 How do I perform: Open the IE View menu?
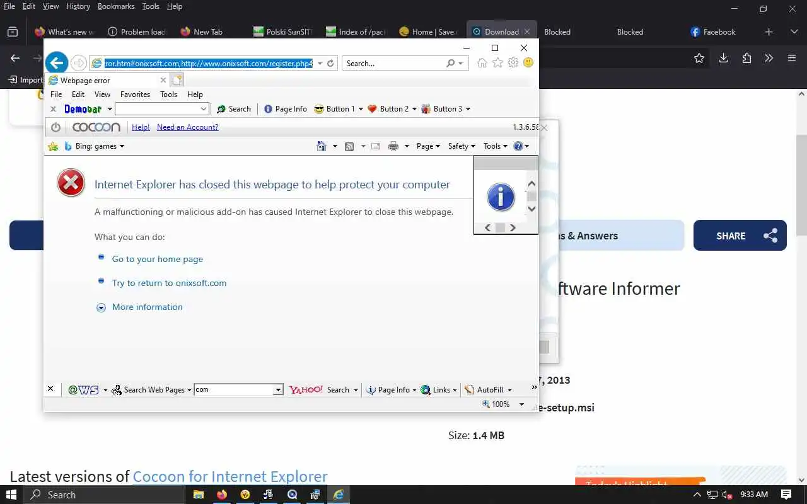[x=102, y=94]
